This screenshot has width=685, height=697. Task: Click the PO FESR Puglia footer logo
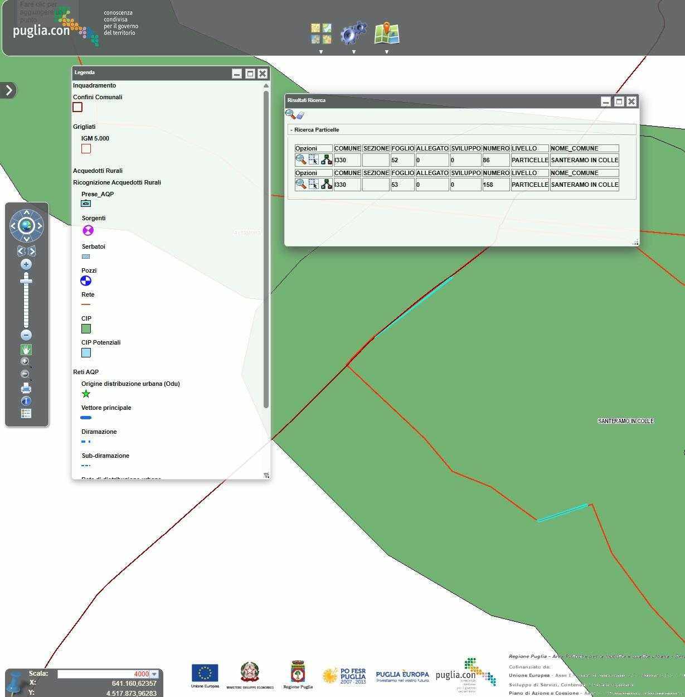tap(344, 676)
